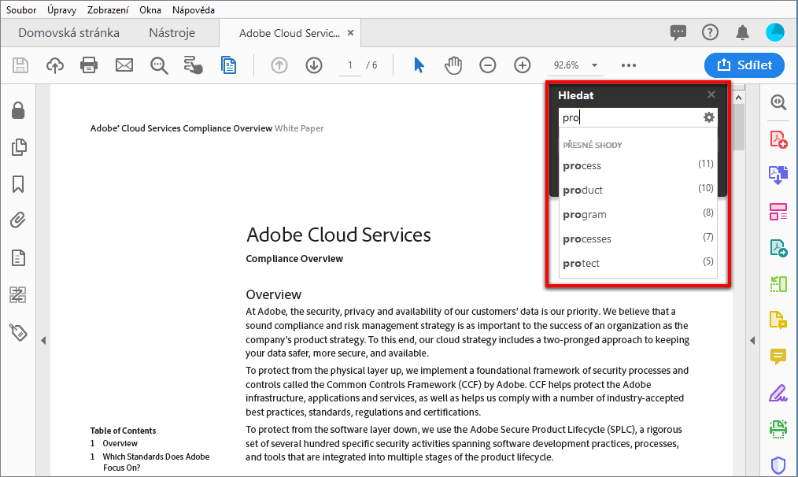
Task: Show page thumbnails panel
Action: click(19, 147)
